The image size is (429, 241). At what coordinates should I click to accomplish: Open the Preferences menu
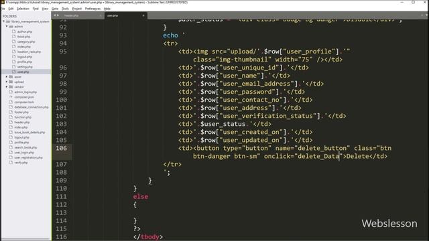93,9
